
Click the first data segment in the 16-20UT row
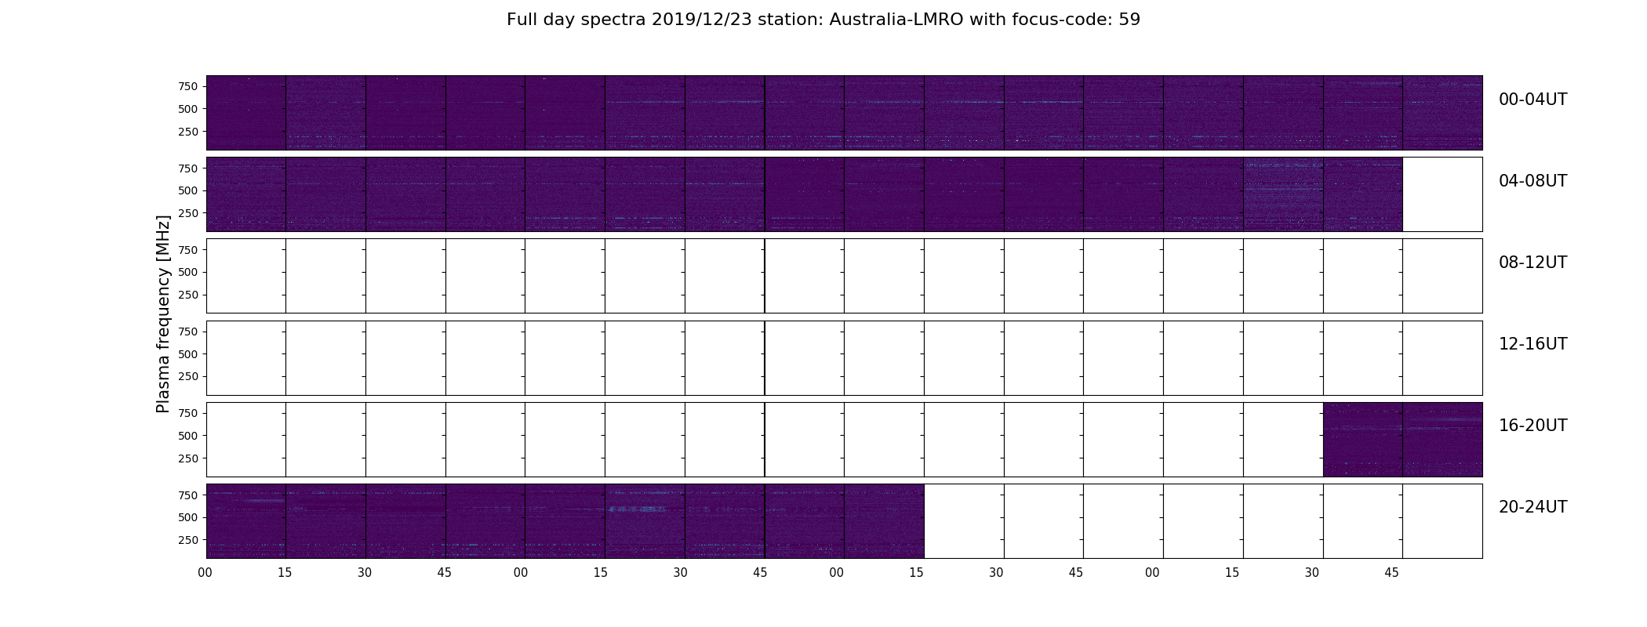point(1362,439)
